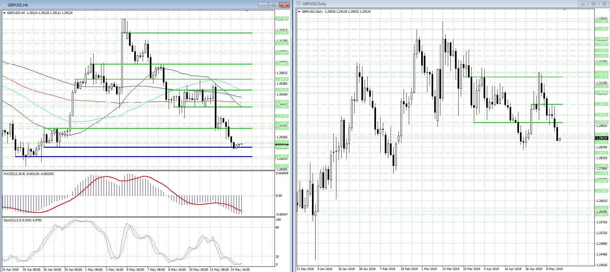610x272 pixels.
Task: Click the GBPUSD,H4 window chart icon
Action: 4,5
